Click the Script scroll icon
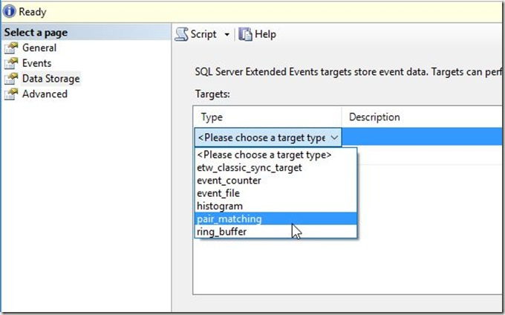Viewport: 505px width, 315px height. pos(182,34)
